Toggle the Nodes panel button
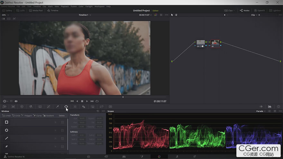 point(244,11)
